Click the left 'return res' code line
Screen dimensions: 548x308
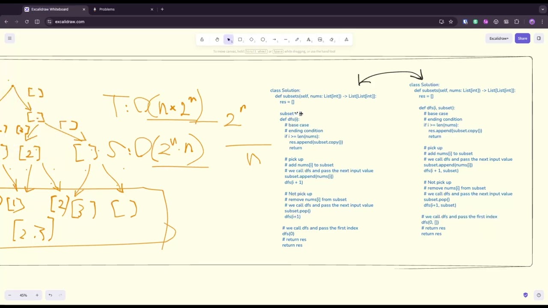pyautogui.click(x=292, y=245)
